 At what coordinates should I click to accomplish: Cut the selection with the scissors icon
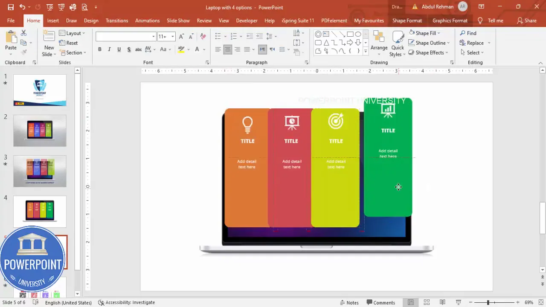(23, 33)
